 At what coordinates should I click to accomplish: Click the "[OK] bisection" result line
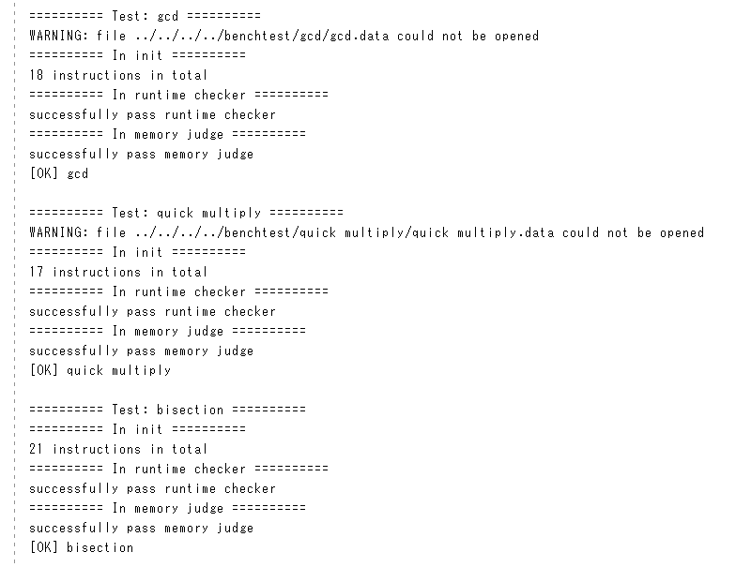pyautogui.click(x=81, y=547)
